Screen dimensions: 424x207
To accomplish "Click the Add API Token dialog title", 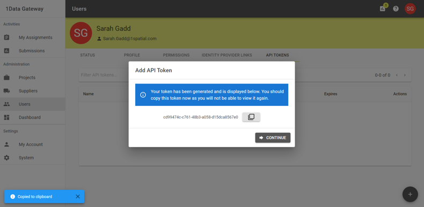I will coord(153,71).
